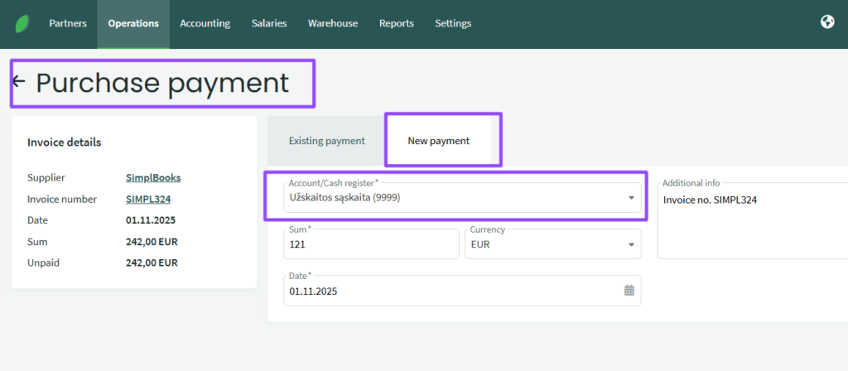Screen dimensions: 848x371
Task: Go to the Accounting menu
Action: pos(205,23)
